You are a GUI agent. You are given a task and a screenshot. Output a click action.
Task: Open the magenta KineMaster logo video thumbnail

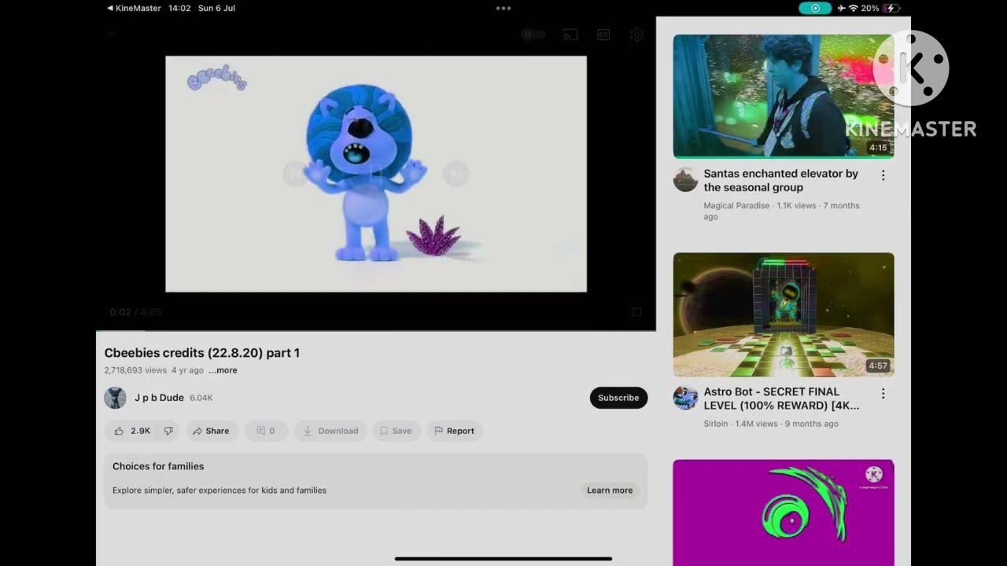coord(784,513)
